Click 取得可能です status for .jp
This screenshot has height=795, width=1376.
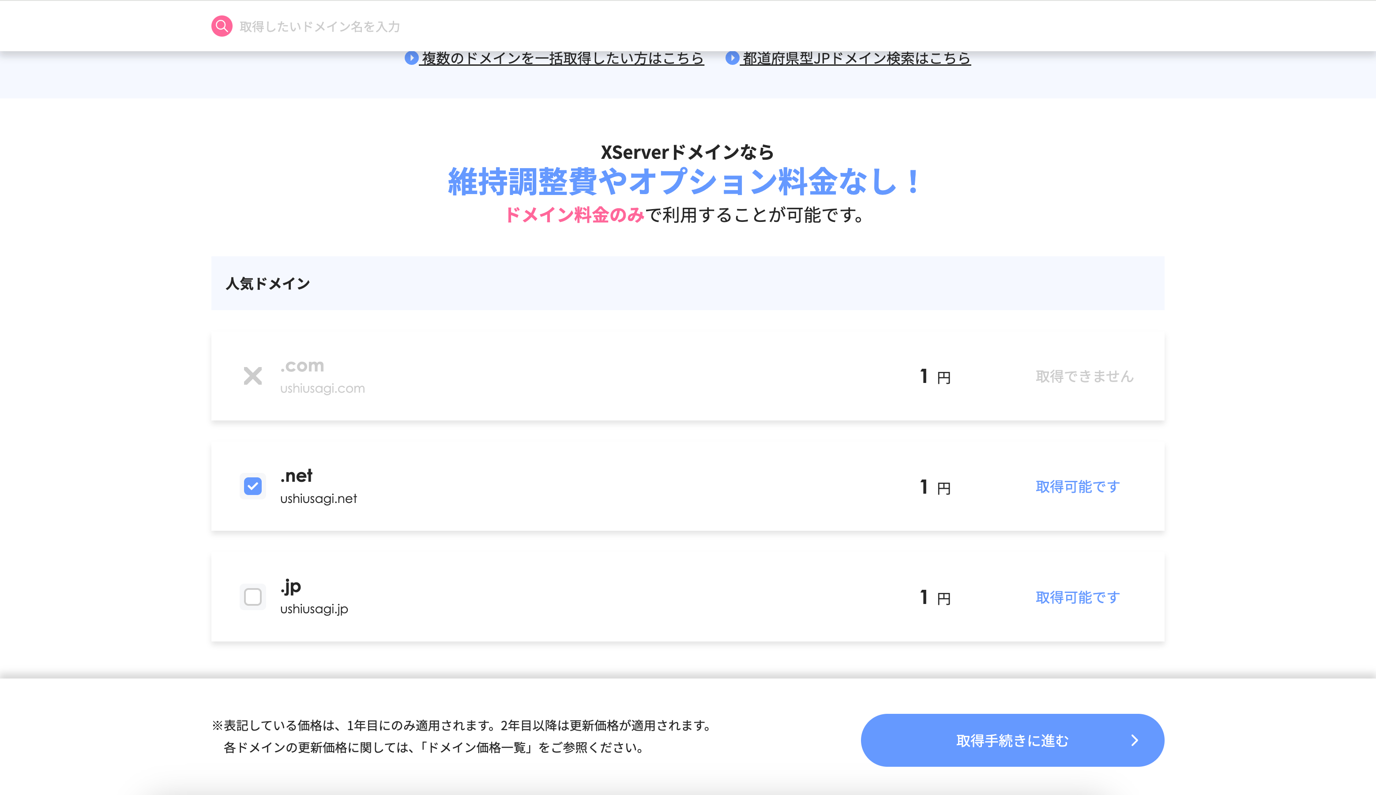coord(1077,597)
